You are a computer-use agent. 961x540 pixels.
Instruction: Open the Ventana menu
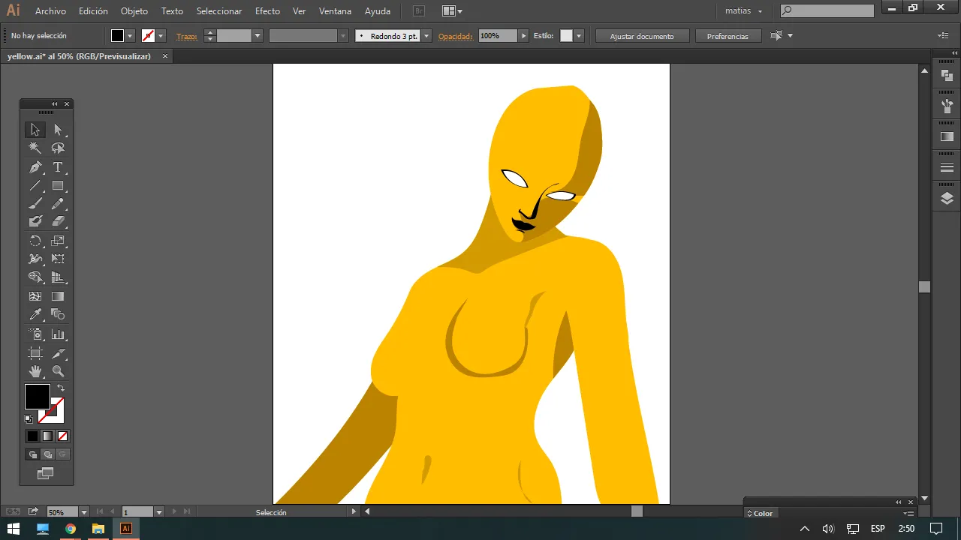tap(335, 11)
